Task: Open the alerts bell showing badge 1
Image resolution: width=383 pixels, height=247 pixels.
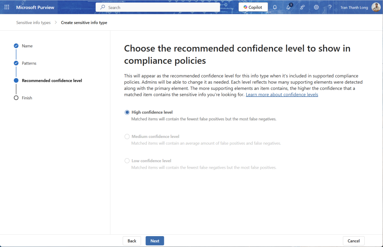Action: (x=289, y=7)
